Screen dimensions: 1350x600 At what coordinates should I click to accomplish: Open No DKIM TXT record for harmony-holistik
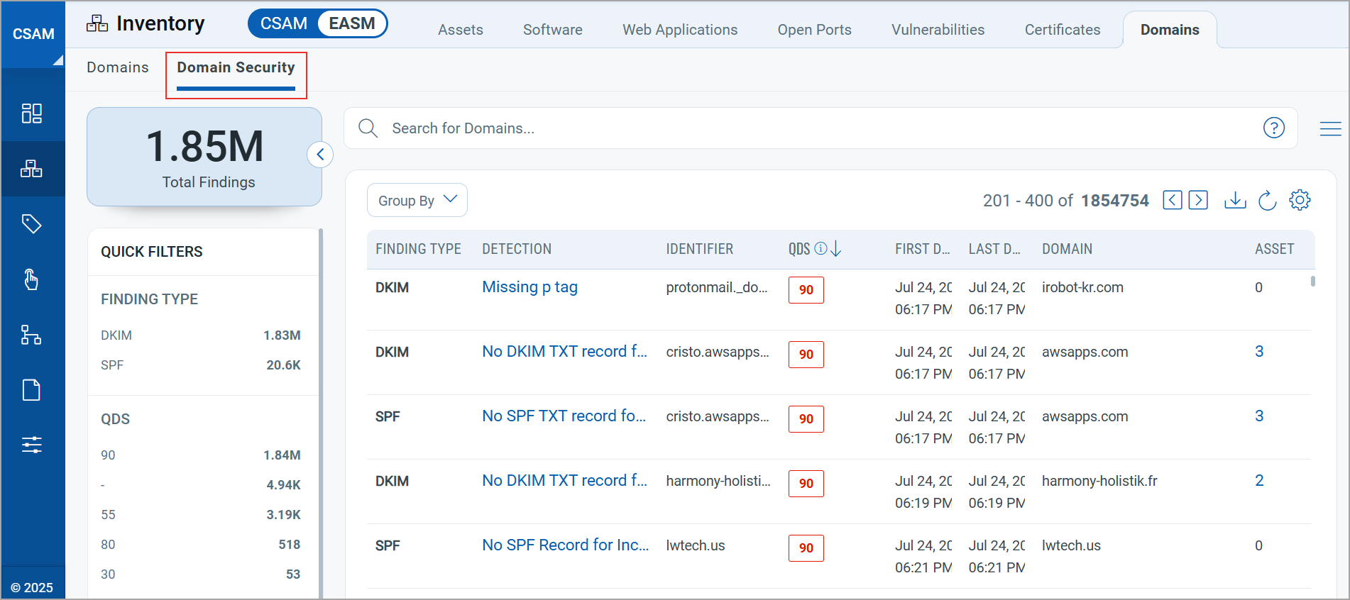coord(565,481)
